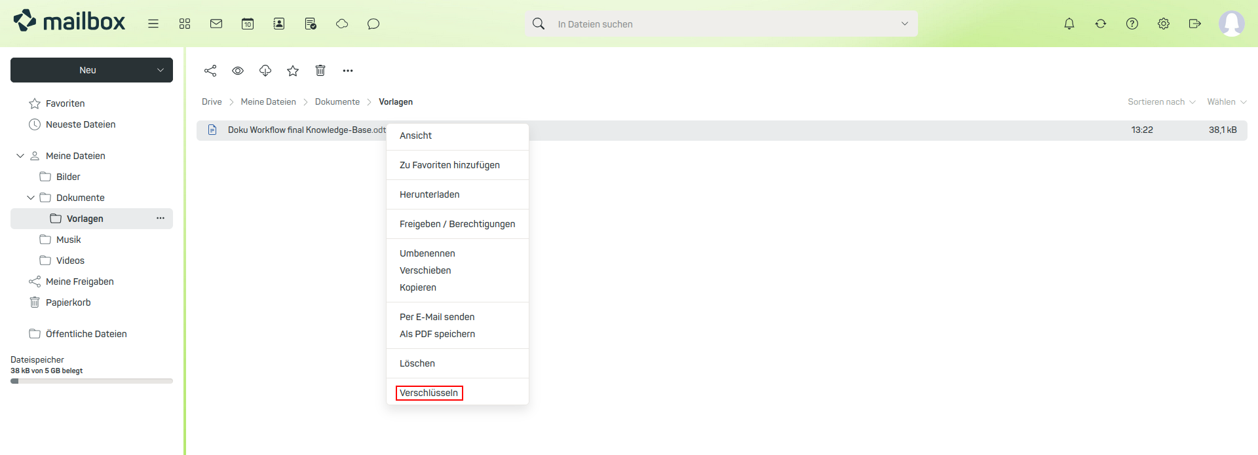Screen dimensions: 1258x455
Task: Open the help question mark icon
Action: pos(1132,24)
